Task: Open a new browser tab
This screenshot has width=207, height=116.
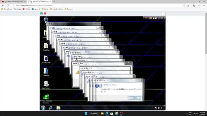Action: [54, 2]
